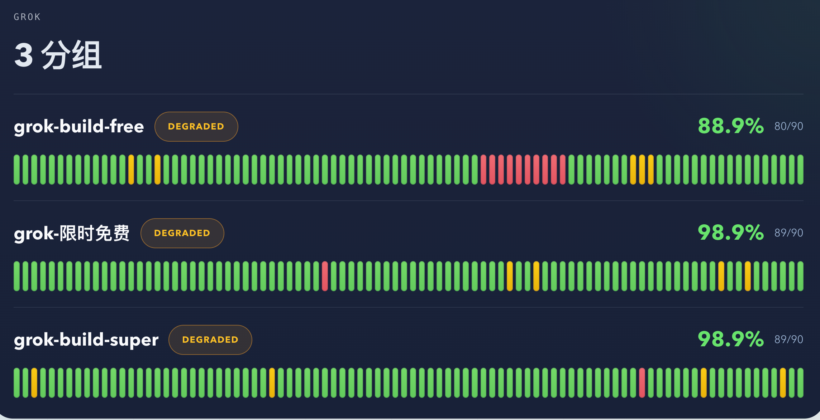Click the GROK section label
This screenshot has width=820, height=420.
pyautogui.click(x=27, y=17)
